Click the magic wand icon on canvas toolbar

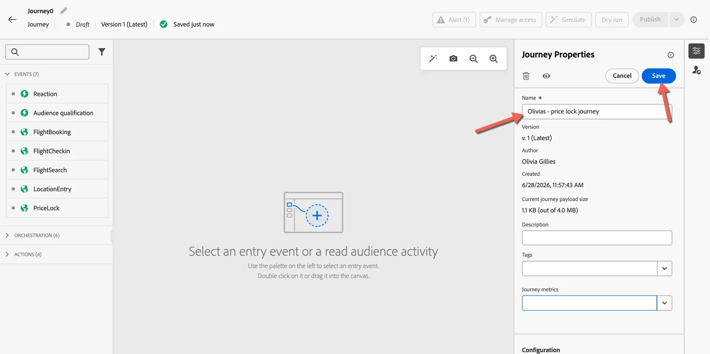[433, 59]
